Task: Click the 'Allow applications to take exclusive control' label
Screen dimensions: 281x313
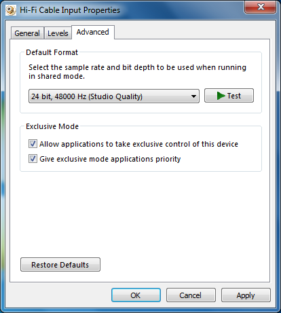Action: tap(138, 144)
